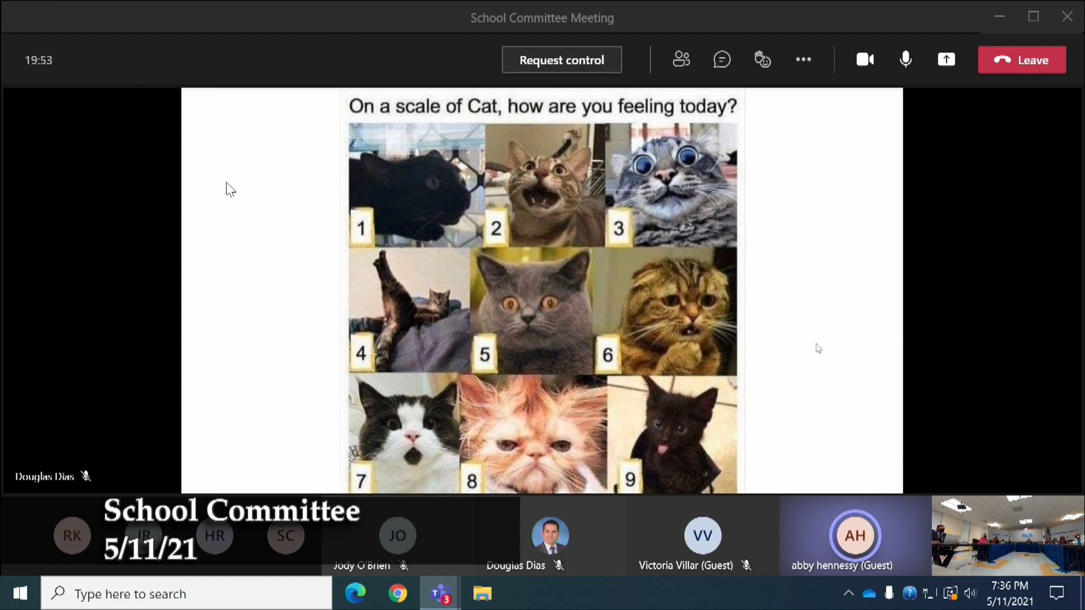Open the More actions ellipsis menu

[x=803, y=59]
